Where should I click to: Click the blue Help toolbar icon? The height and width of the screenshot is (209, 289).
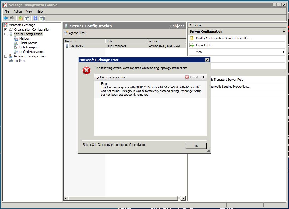[x=36, y=18]
